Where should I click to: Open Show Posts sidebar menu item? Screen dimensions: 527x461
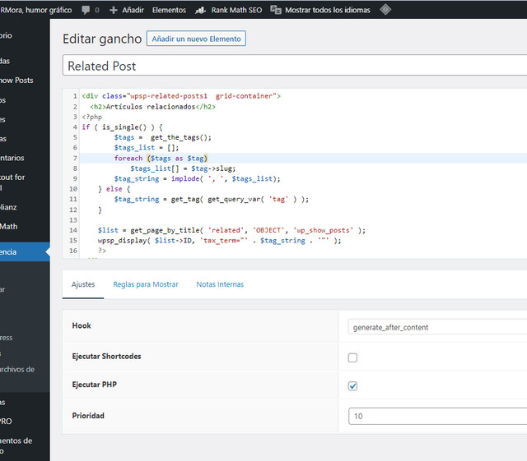coord(16,81)
